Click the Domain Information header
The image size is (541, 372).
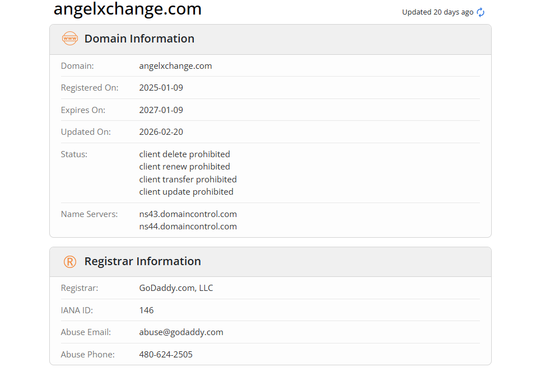139,39
